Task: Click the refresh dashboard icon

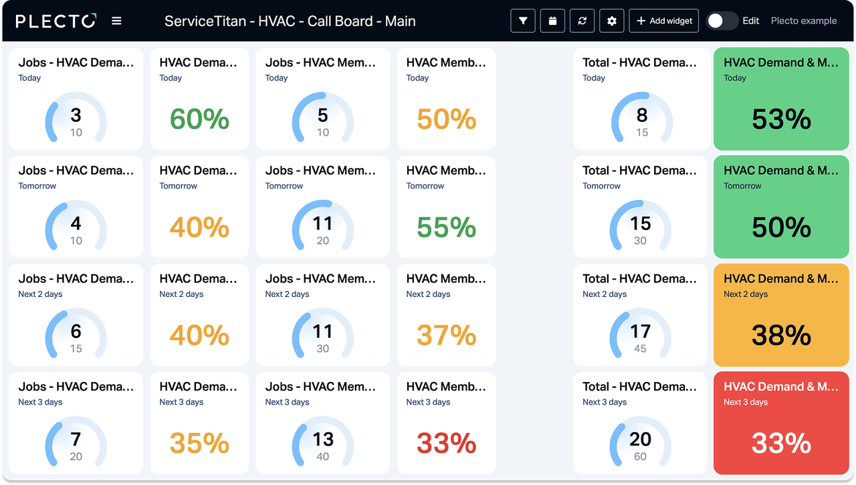Action: pyautogui.click(x=582, y=21)
